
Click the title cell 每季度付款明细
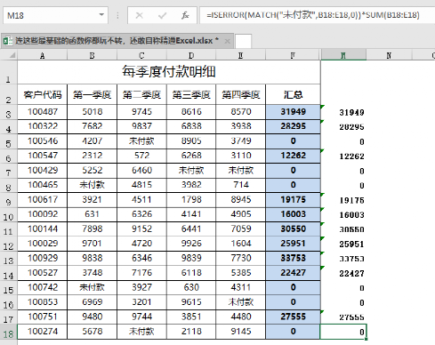pos(169,72)
